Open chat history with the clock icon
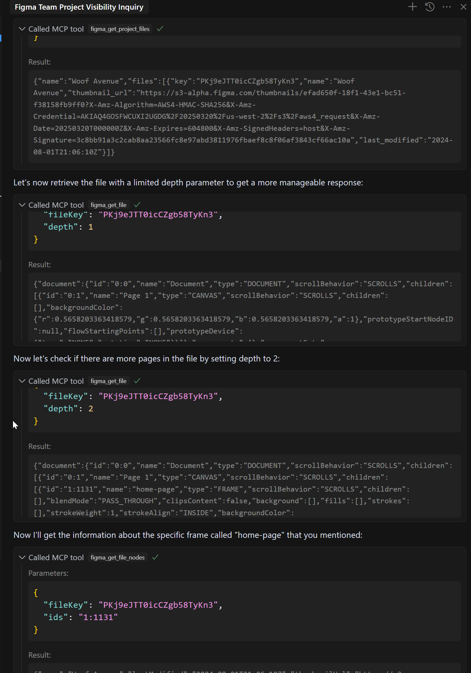471x673 pixels. point(430,7)
